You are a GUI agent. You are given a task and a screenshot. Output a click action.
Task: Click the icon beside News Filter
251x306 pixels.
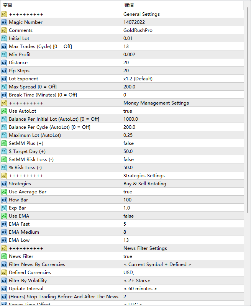(4, 256)
